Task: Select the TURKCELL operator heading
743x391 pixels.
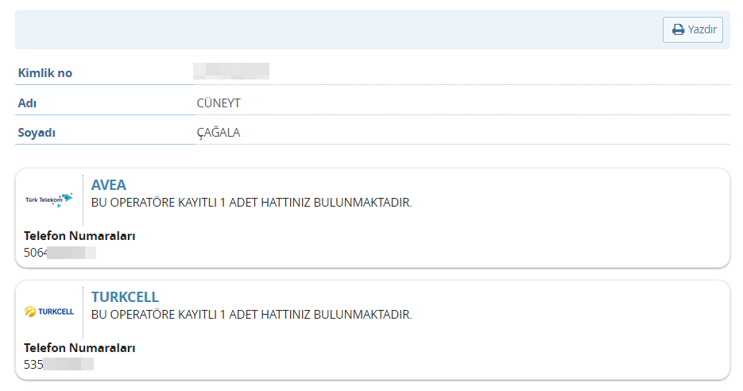Action: tap(125, 296)
